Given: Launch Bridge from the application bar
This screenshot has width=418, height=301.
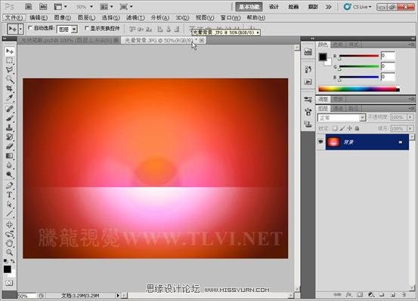Looking at the screenshot, I should tap(29, 7).
